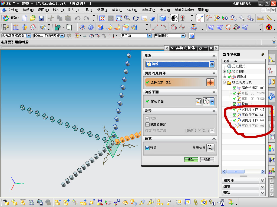Click the assembly navigator sidebar icon
This screenshot has width=277, height=207.
click(271, 59)
